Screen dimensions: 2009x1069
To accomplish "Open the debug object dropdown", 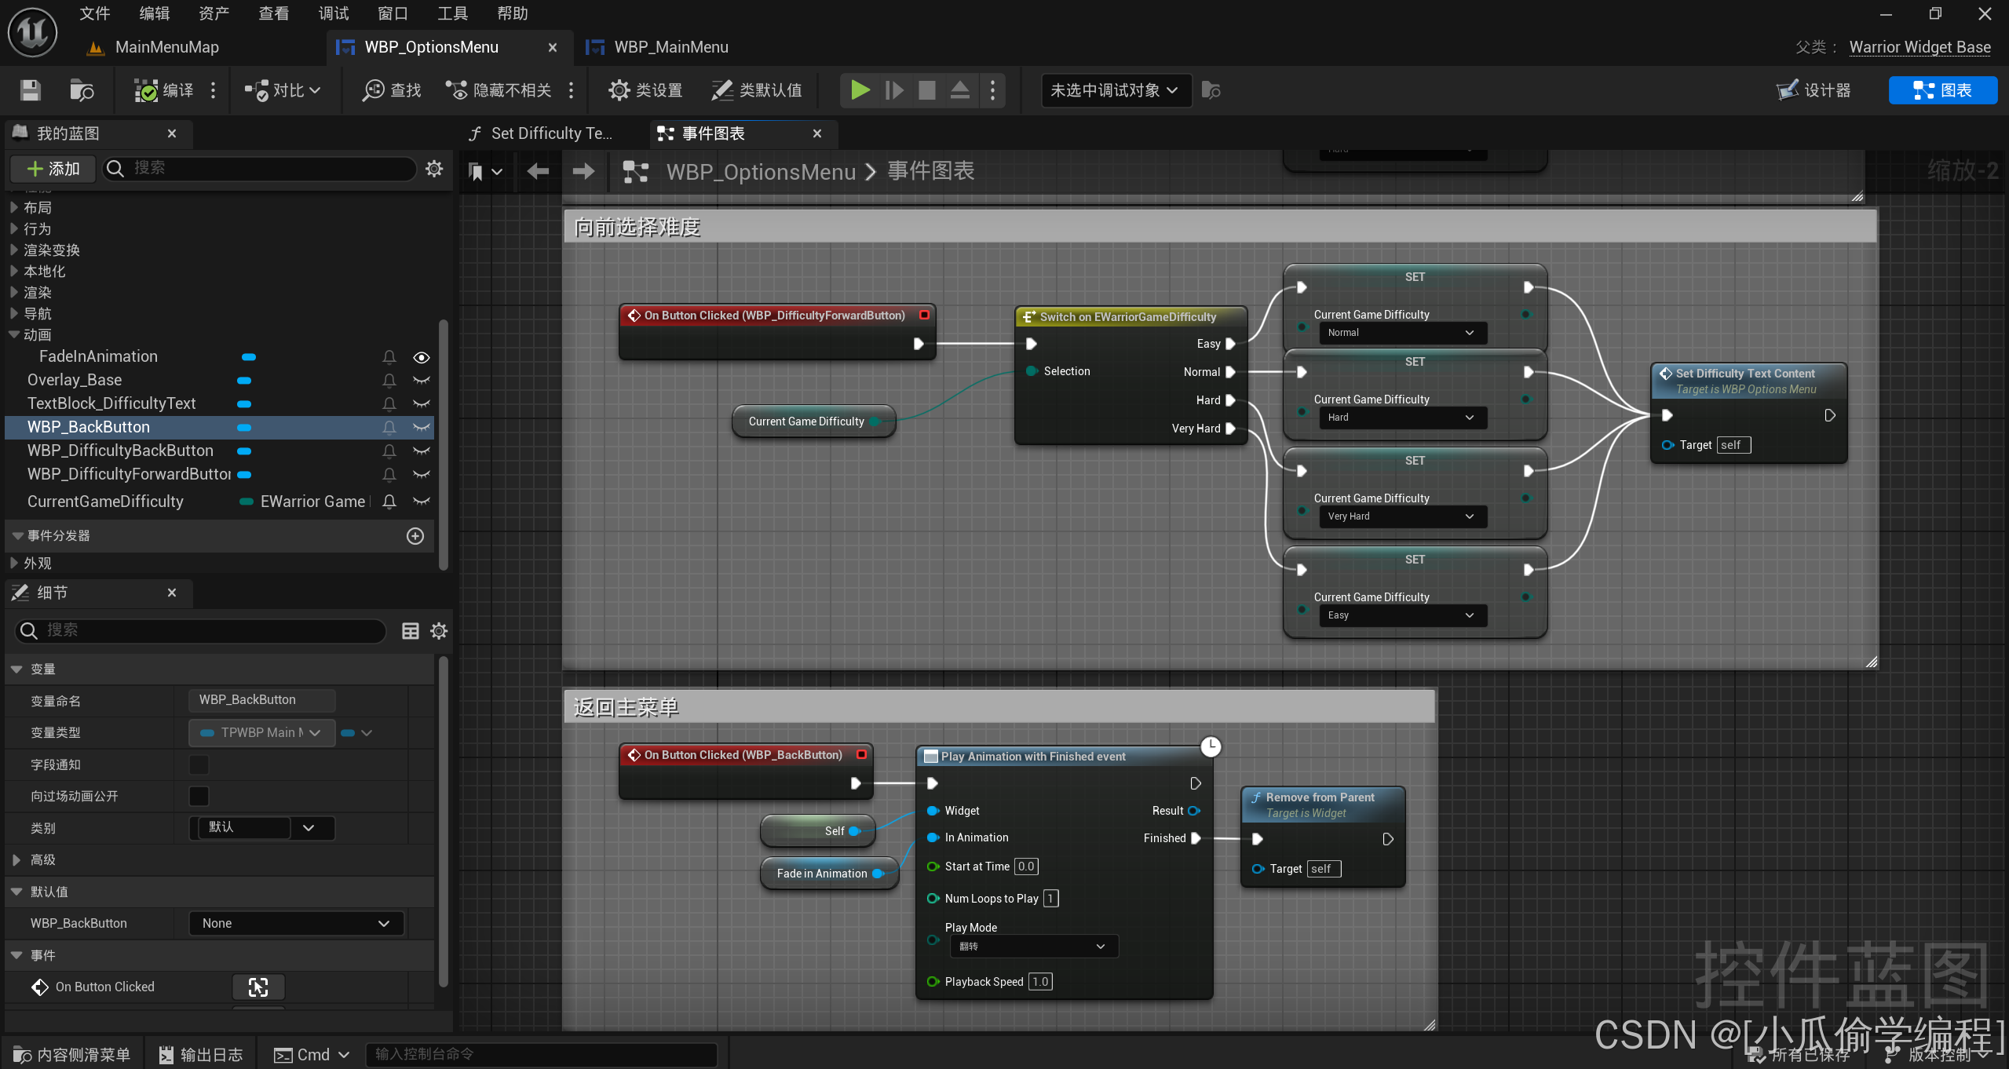I will coord(1115,90).
